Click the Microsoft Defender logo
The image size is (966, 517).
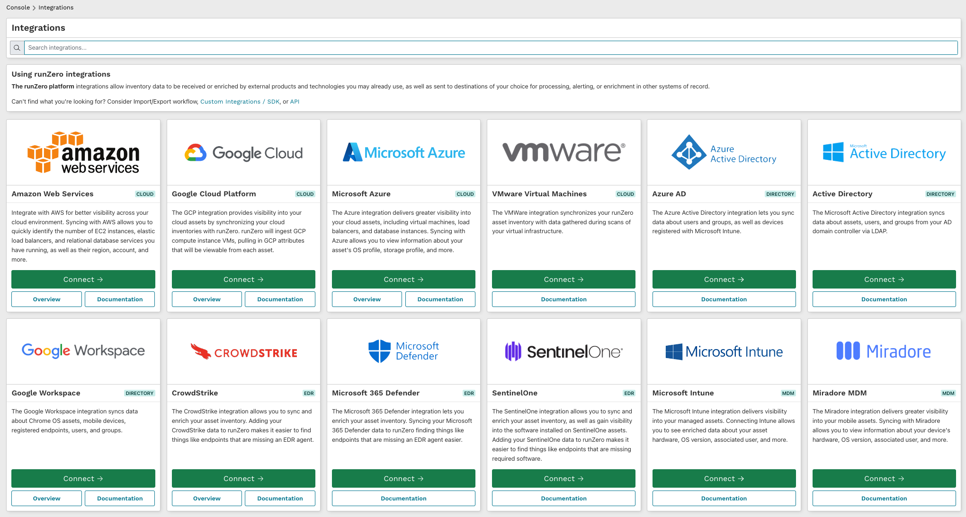(403, 351)
